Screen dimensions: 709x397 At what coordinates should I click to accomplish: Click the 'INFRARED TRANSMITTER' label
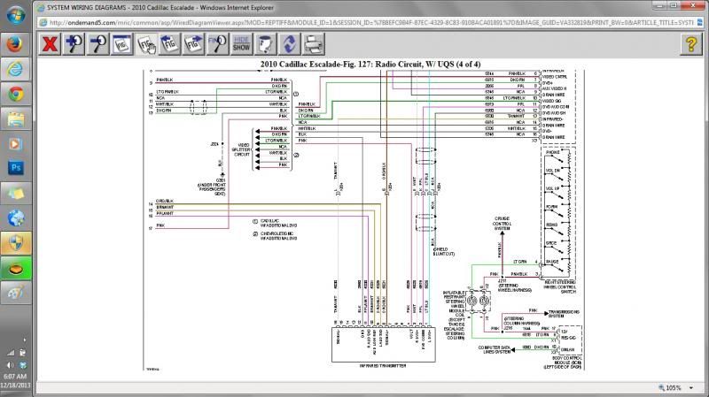coord(383,366)
